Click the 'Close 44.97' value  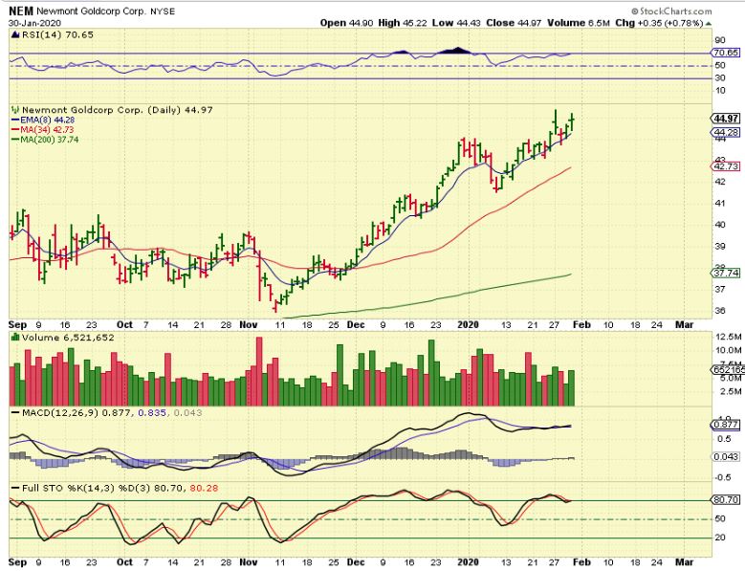(x=514, y=23)
